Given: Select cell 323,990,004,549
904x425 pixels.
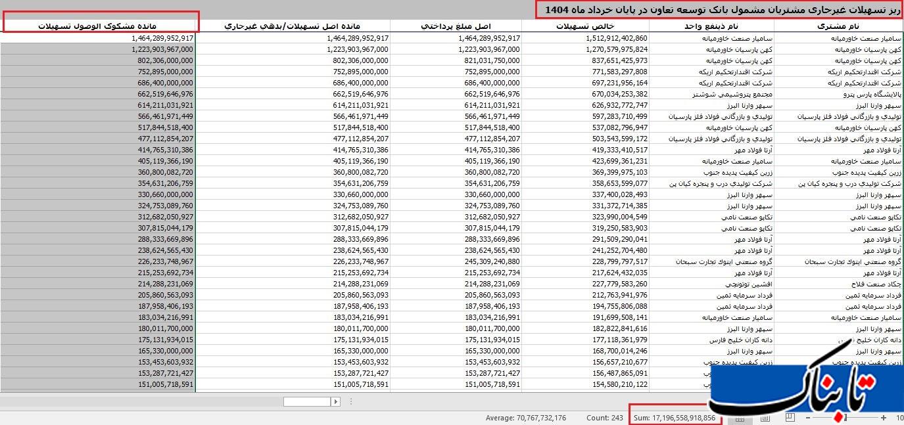Looking at the screenshot, I should coord(586,217).
